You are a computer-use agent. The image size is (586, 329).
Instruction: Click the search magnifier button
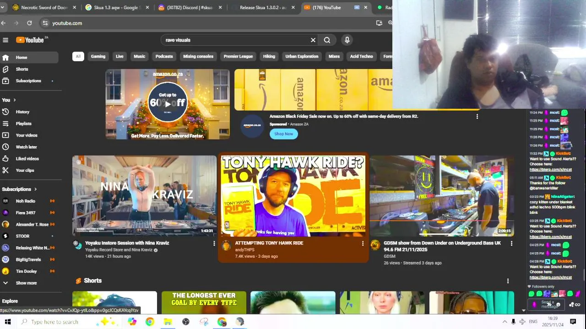click(x=327, y=40)
